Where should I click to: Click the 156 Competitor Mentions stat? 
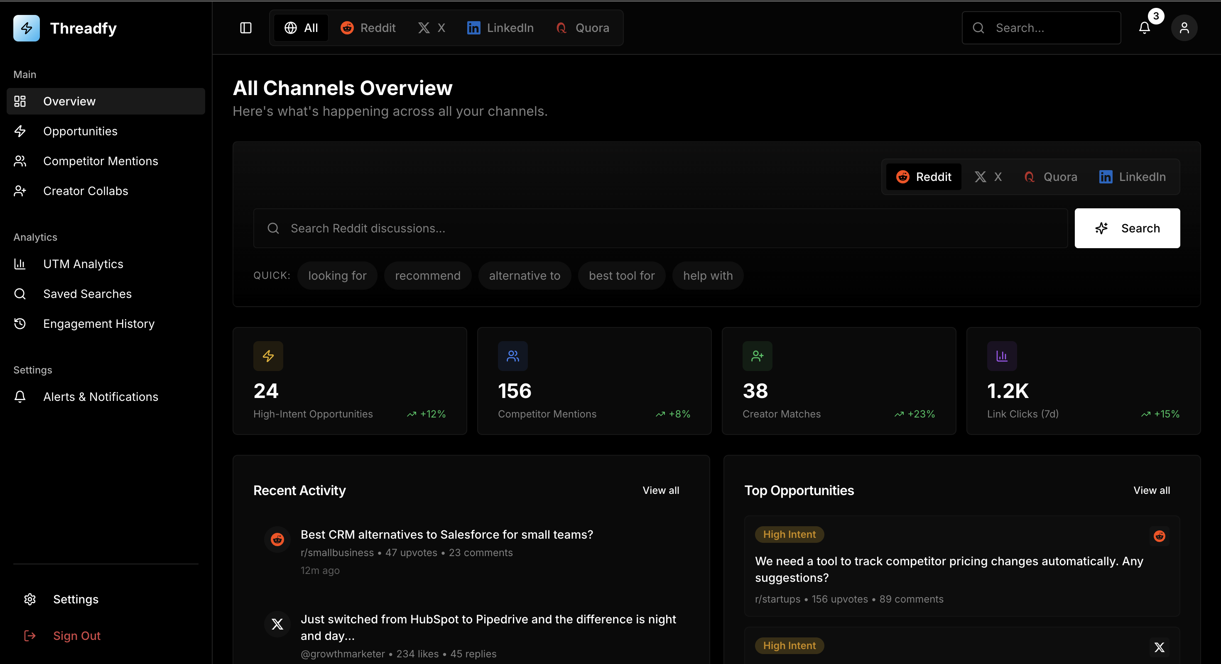[594, 381]
